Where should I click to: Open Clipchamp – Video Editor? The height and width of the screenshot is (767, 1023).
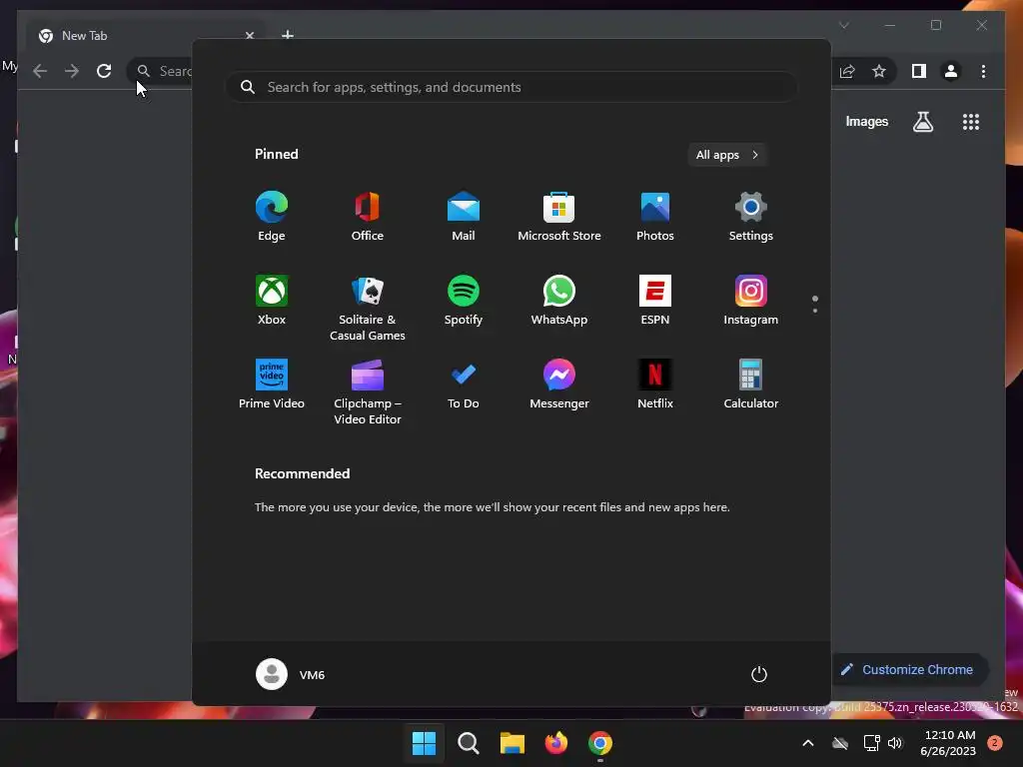tap(368, 391)
